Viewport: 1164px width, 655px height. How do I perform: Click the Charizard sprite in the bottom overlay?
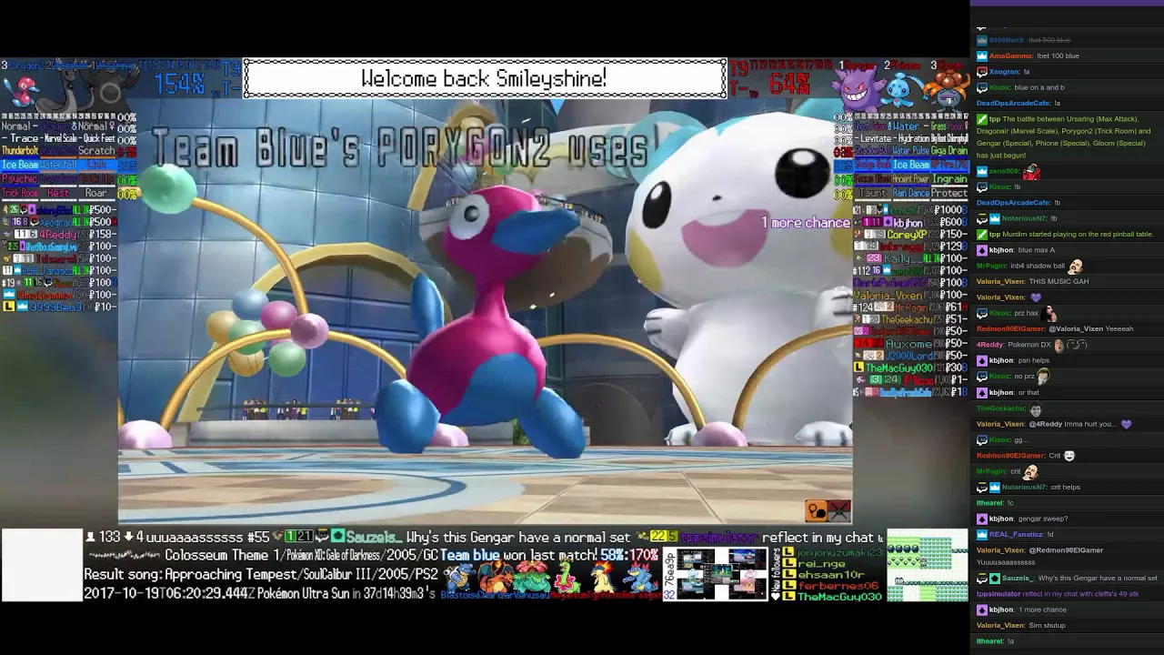pyautogui.click(x=495, y=578)
